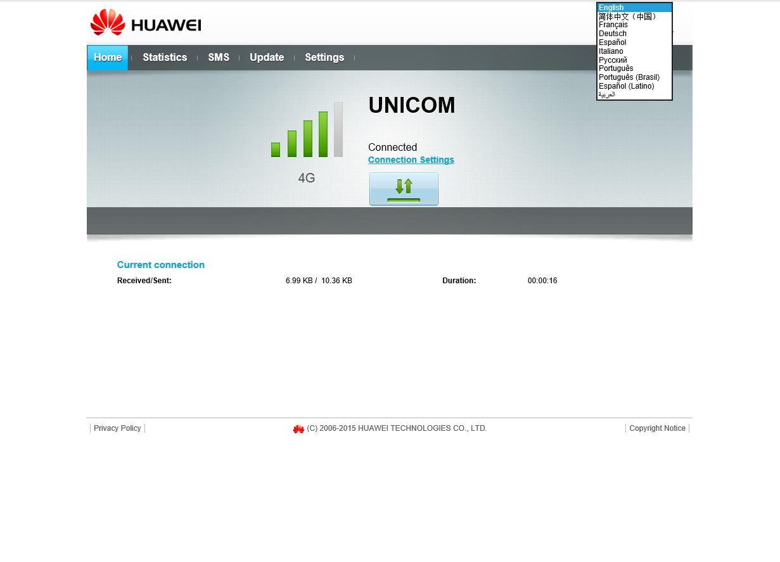Screen dimensions: 780x562
Task: Click the data connect/disconnect arrows button
Action: click(x=404, y=189)
